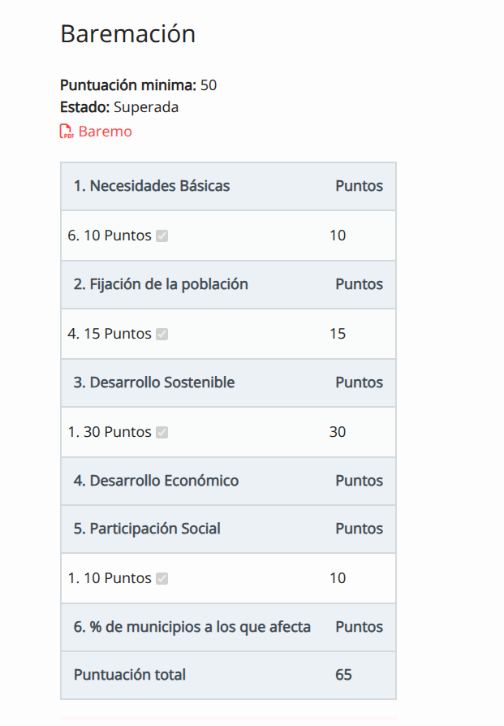
Task: Select the 1. Necesidades Básicas header
Action: 152,186
